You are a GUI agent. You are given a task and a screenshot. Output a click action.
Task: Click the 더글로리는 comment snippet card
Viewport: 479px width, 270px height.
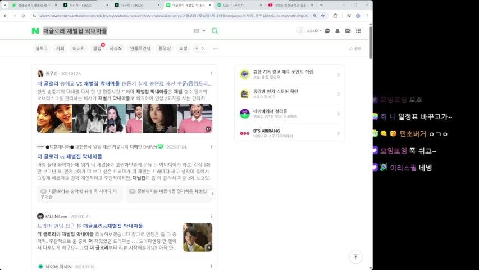tap(80, 193)
